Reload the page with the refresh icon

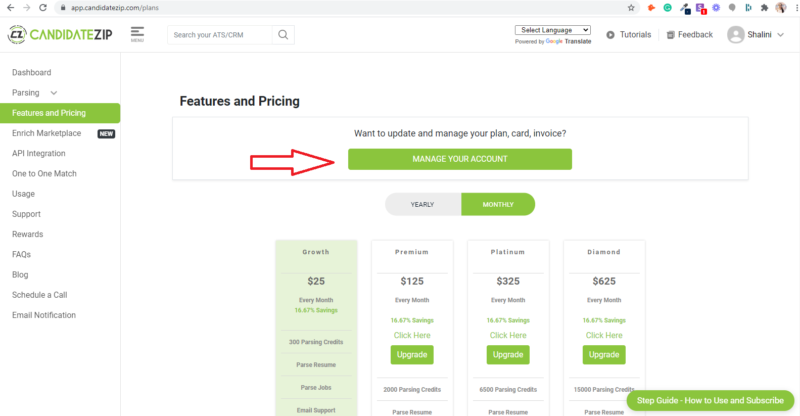pyautogui.click(x=43, y=8)
